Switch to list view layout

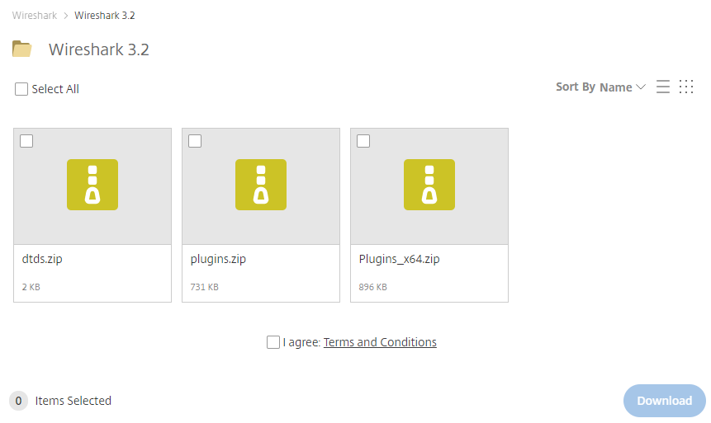[662, 87]
